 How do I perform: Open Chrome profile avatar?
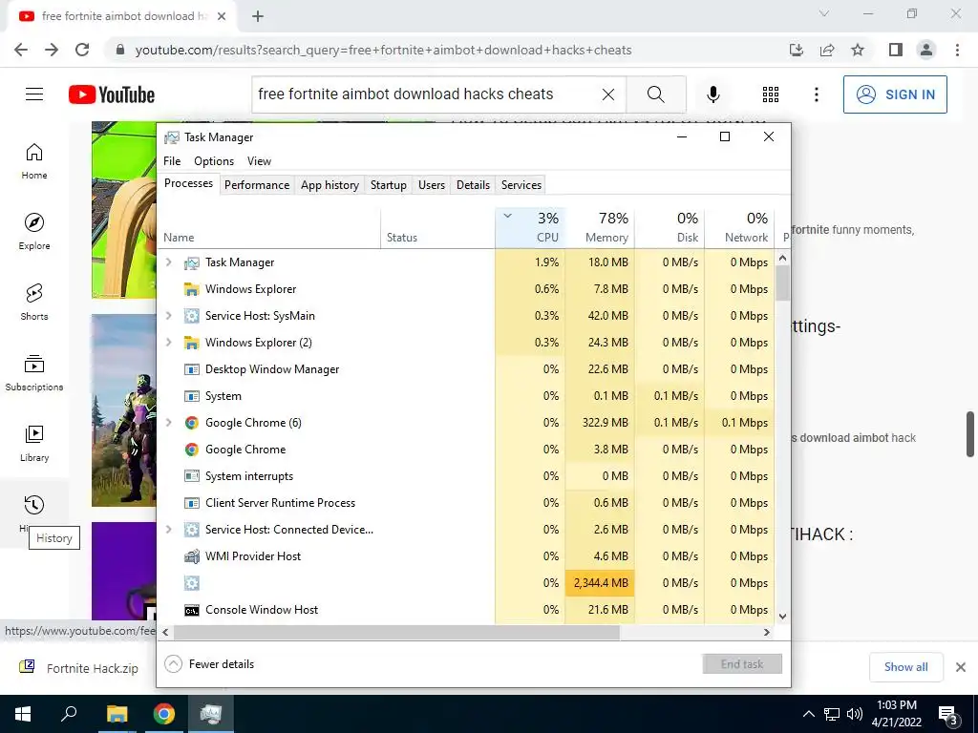point(926,50)
